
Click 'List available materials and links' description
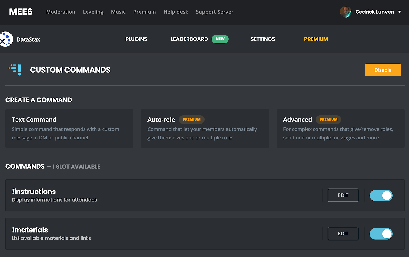(x=51, y=238)
